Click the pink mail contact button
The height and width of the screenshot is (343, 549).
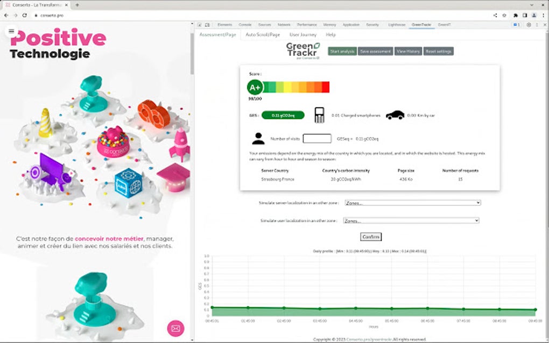point(175,328)
